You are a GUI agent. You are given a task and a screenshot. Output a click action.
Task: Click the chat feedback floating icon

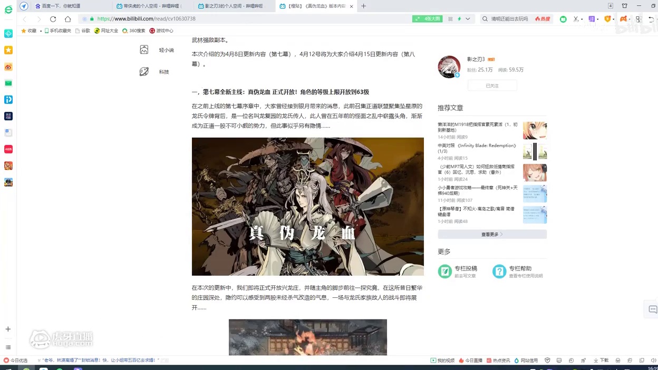(x=652, y=310)
